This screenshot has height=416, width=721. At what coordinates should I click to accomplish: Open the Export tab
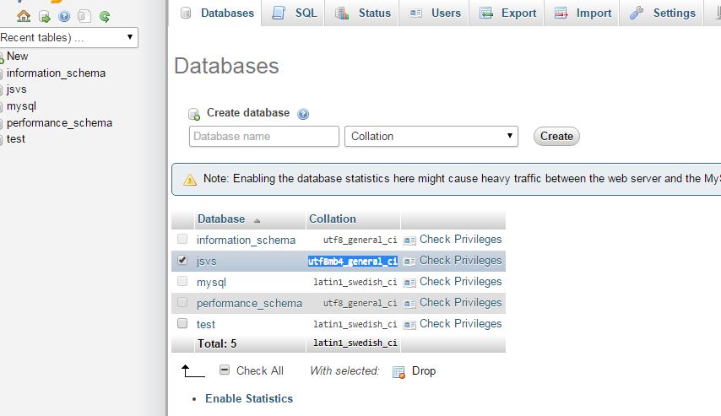[508, 13]
